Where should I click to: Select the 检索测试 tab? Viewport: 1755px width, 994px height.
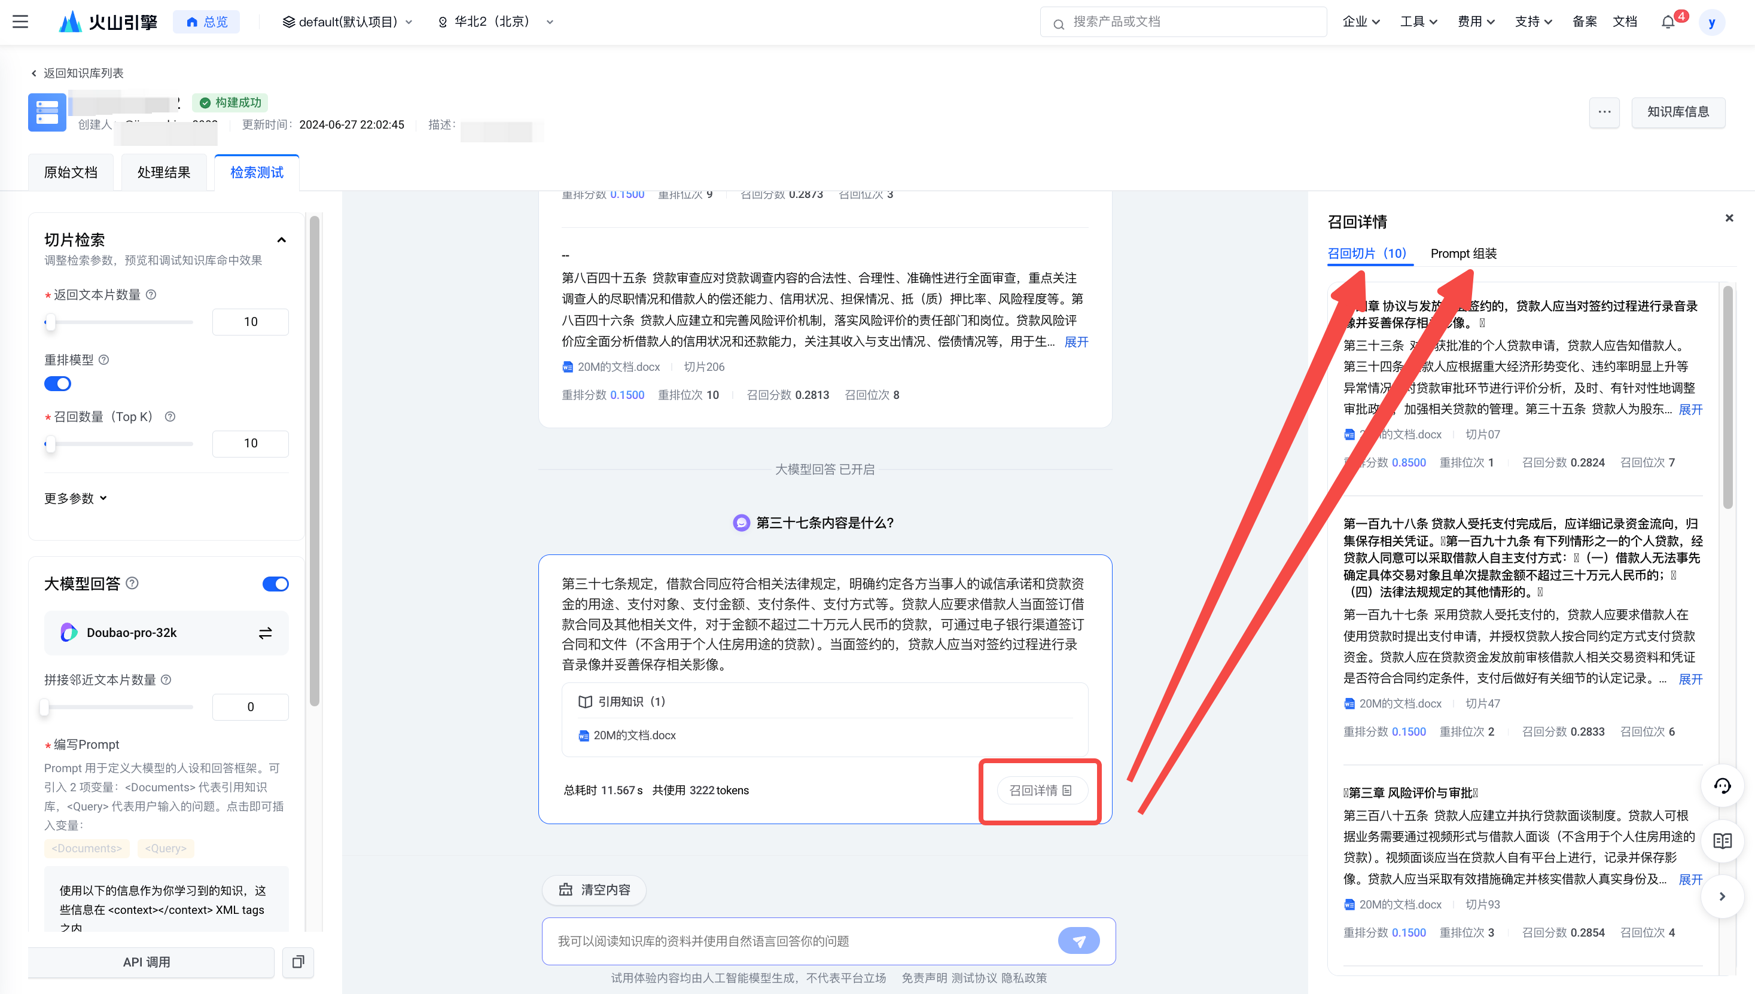[257, 173]
